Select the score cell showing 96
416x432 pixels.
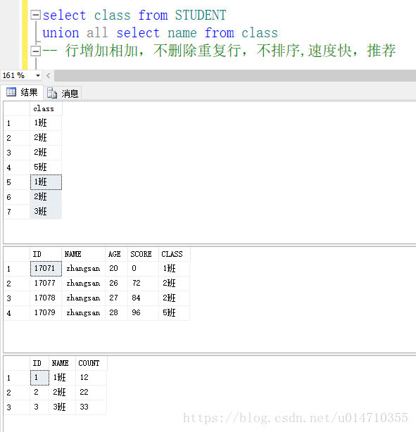143,313
